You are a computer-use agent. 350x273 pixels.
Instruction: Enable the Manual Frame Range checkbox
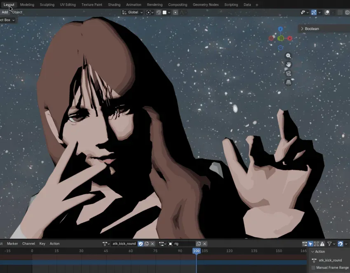(313, 268)
